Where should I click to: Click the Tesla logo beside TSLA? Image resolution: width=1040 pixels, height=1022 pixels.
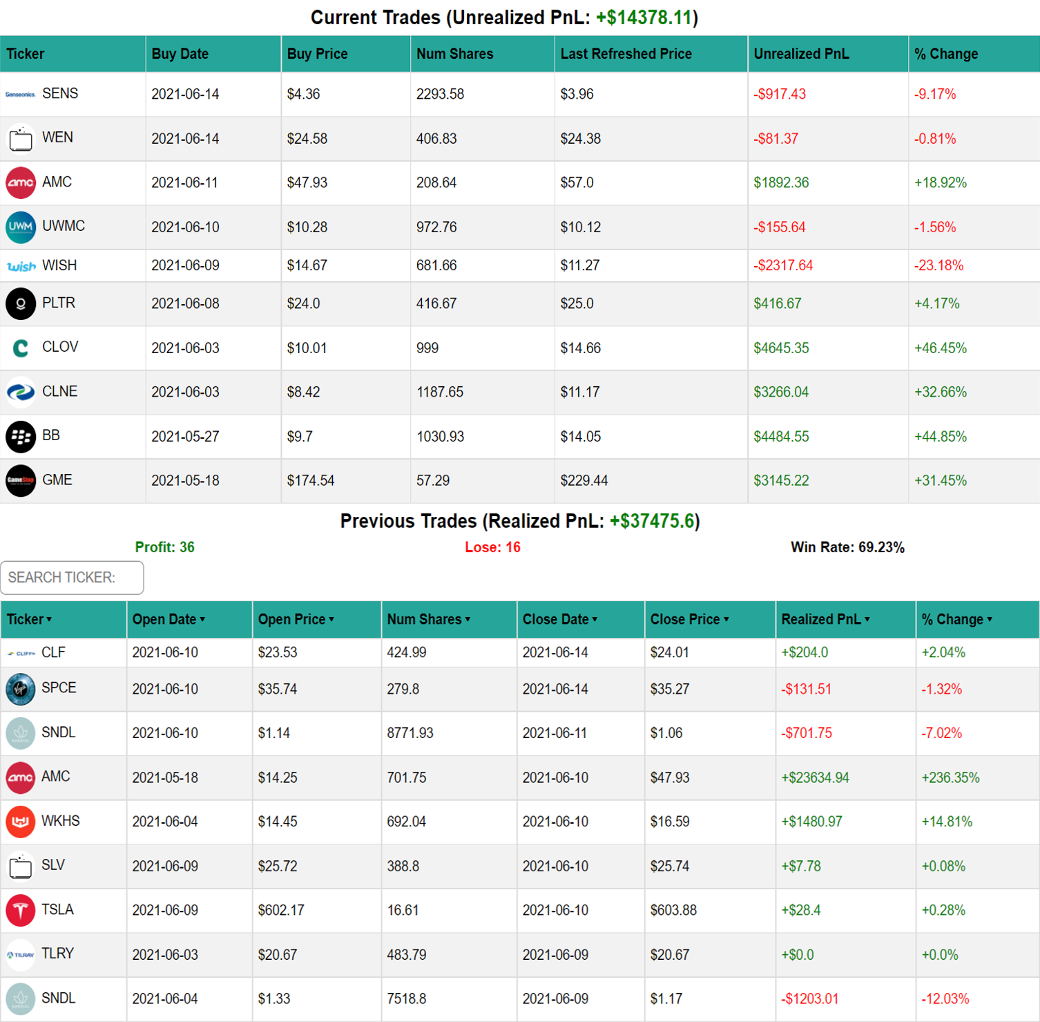click(21, 910)
